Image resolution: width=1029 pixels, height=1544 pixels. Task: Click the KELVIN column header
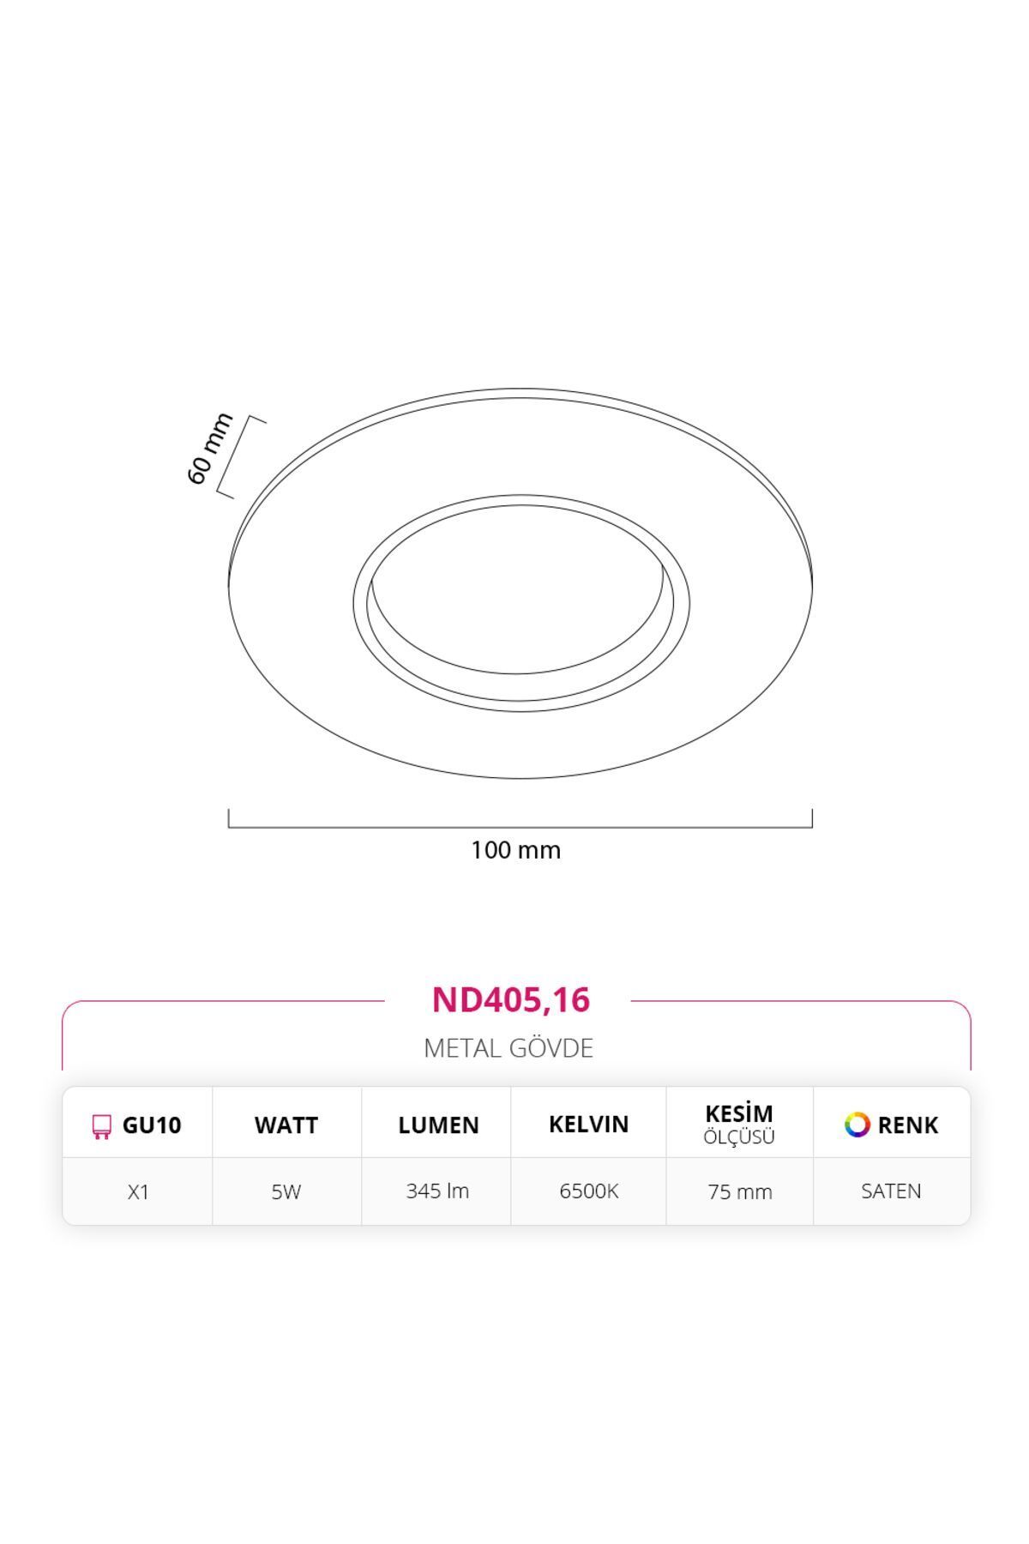click(589, 1125)
